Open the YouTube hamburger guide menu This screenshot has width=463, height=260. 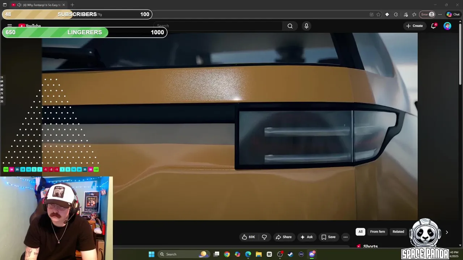10,26
